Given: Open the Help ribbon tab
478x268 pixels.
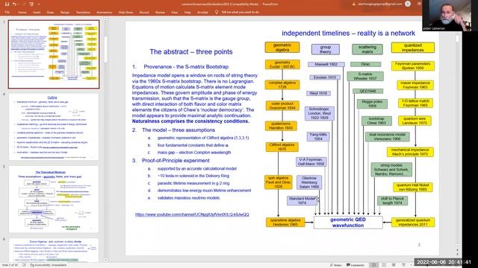Looking at the screenshot, I should 187,13.
